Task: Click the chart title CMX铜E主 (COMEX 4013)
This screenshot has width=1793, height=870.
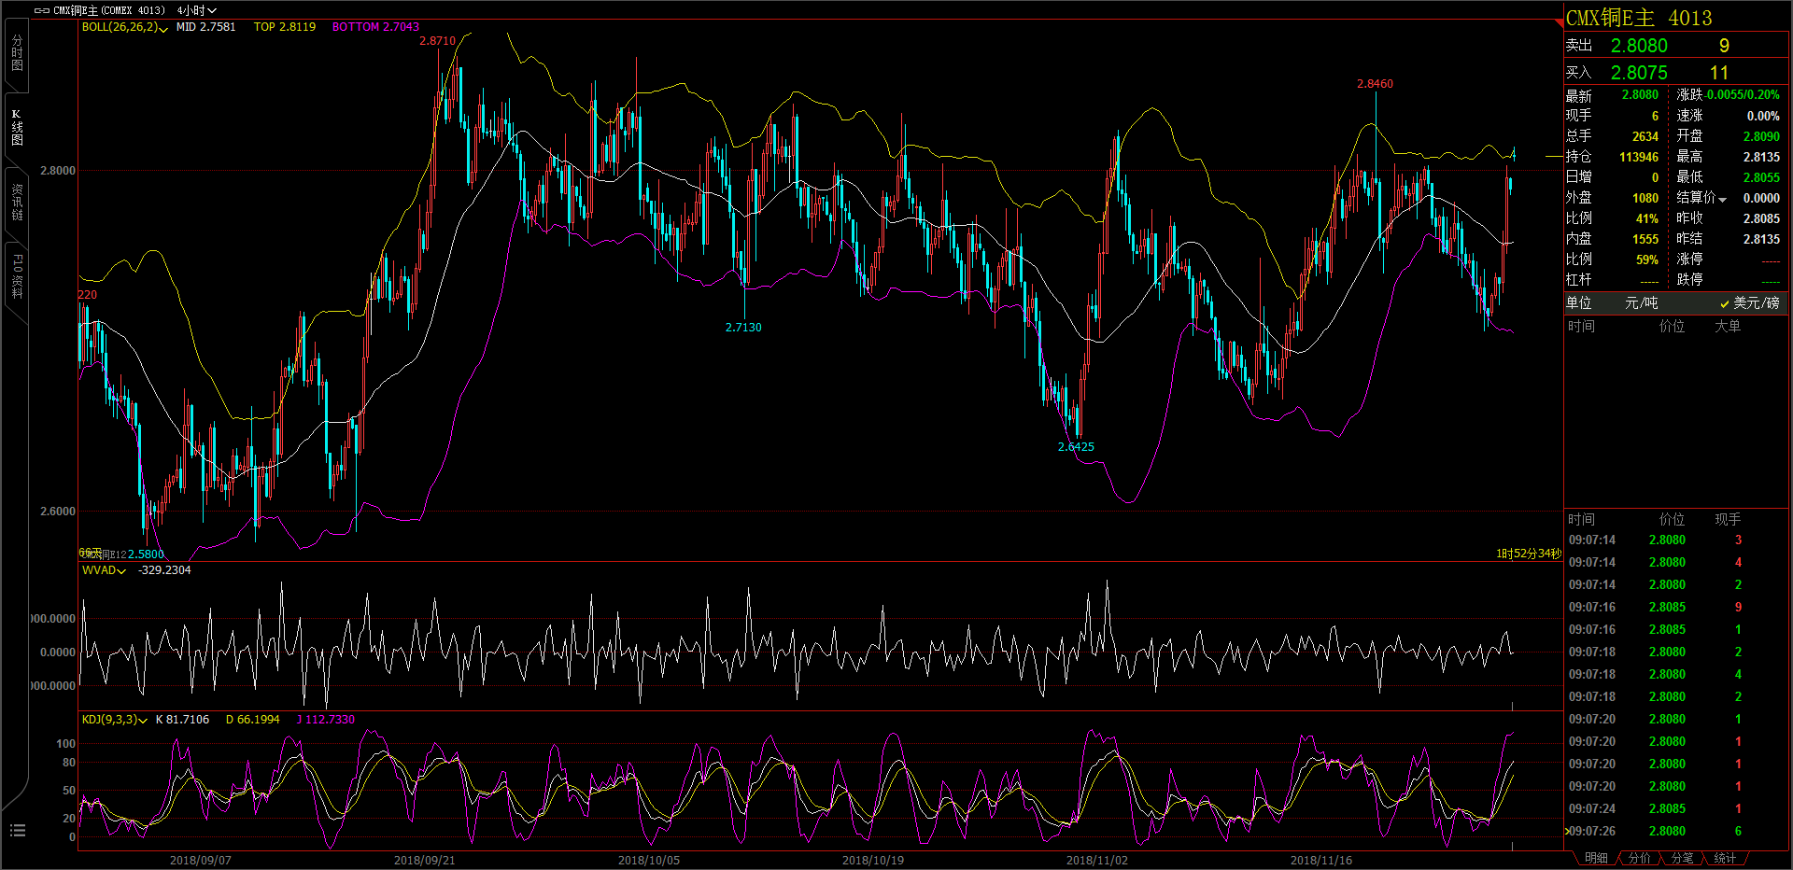Action: [x=108, y=10]
